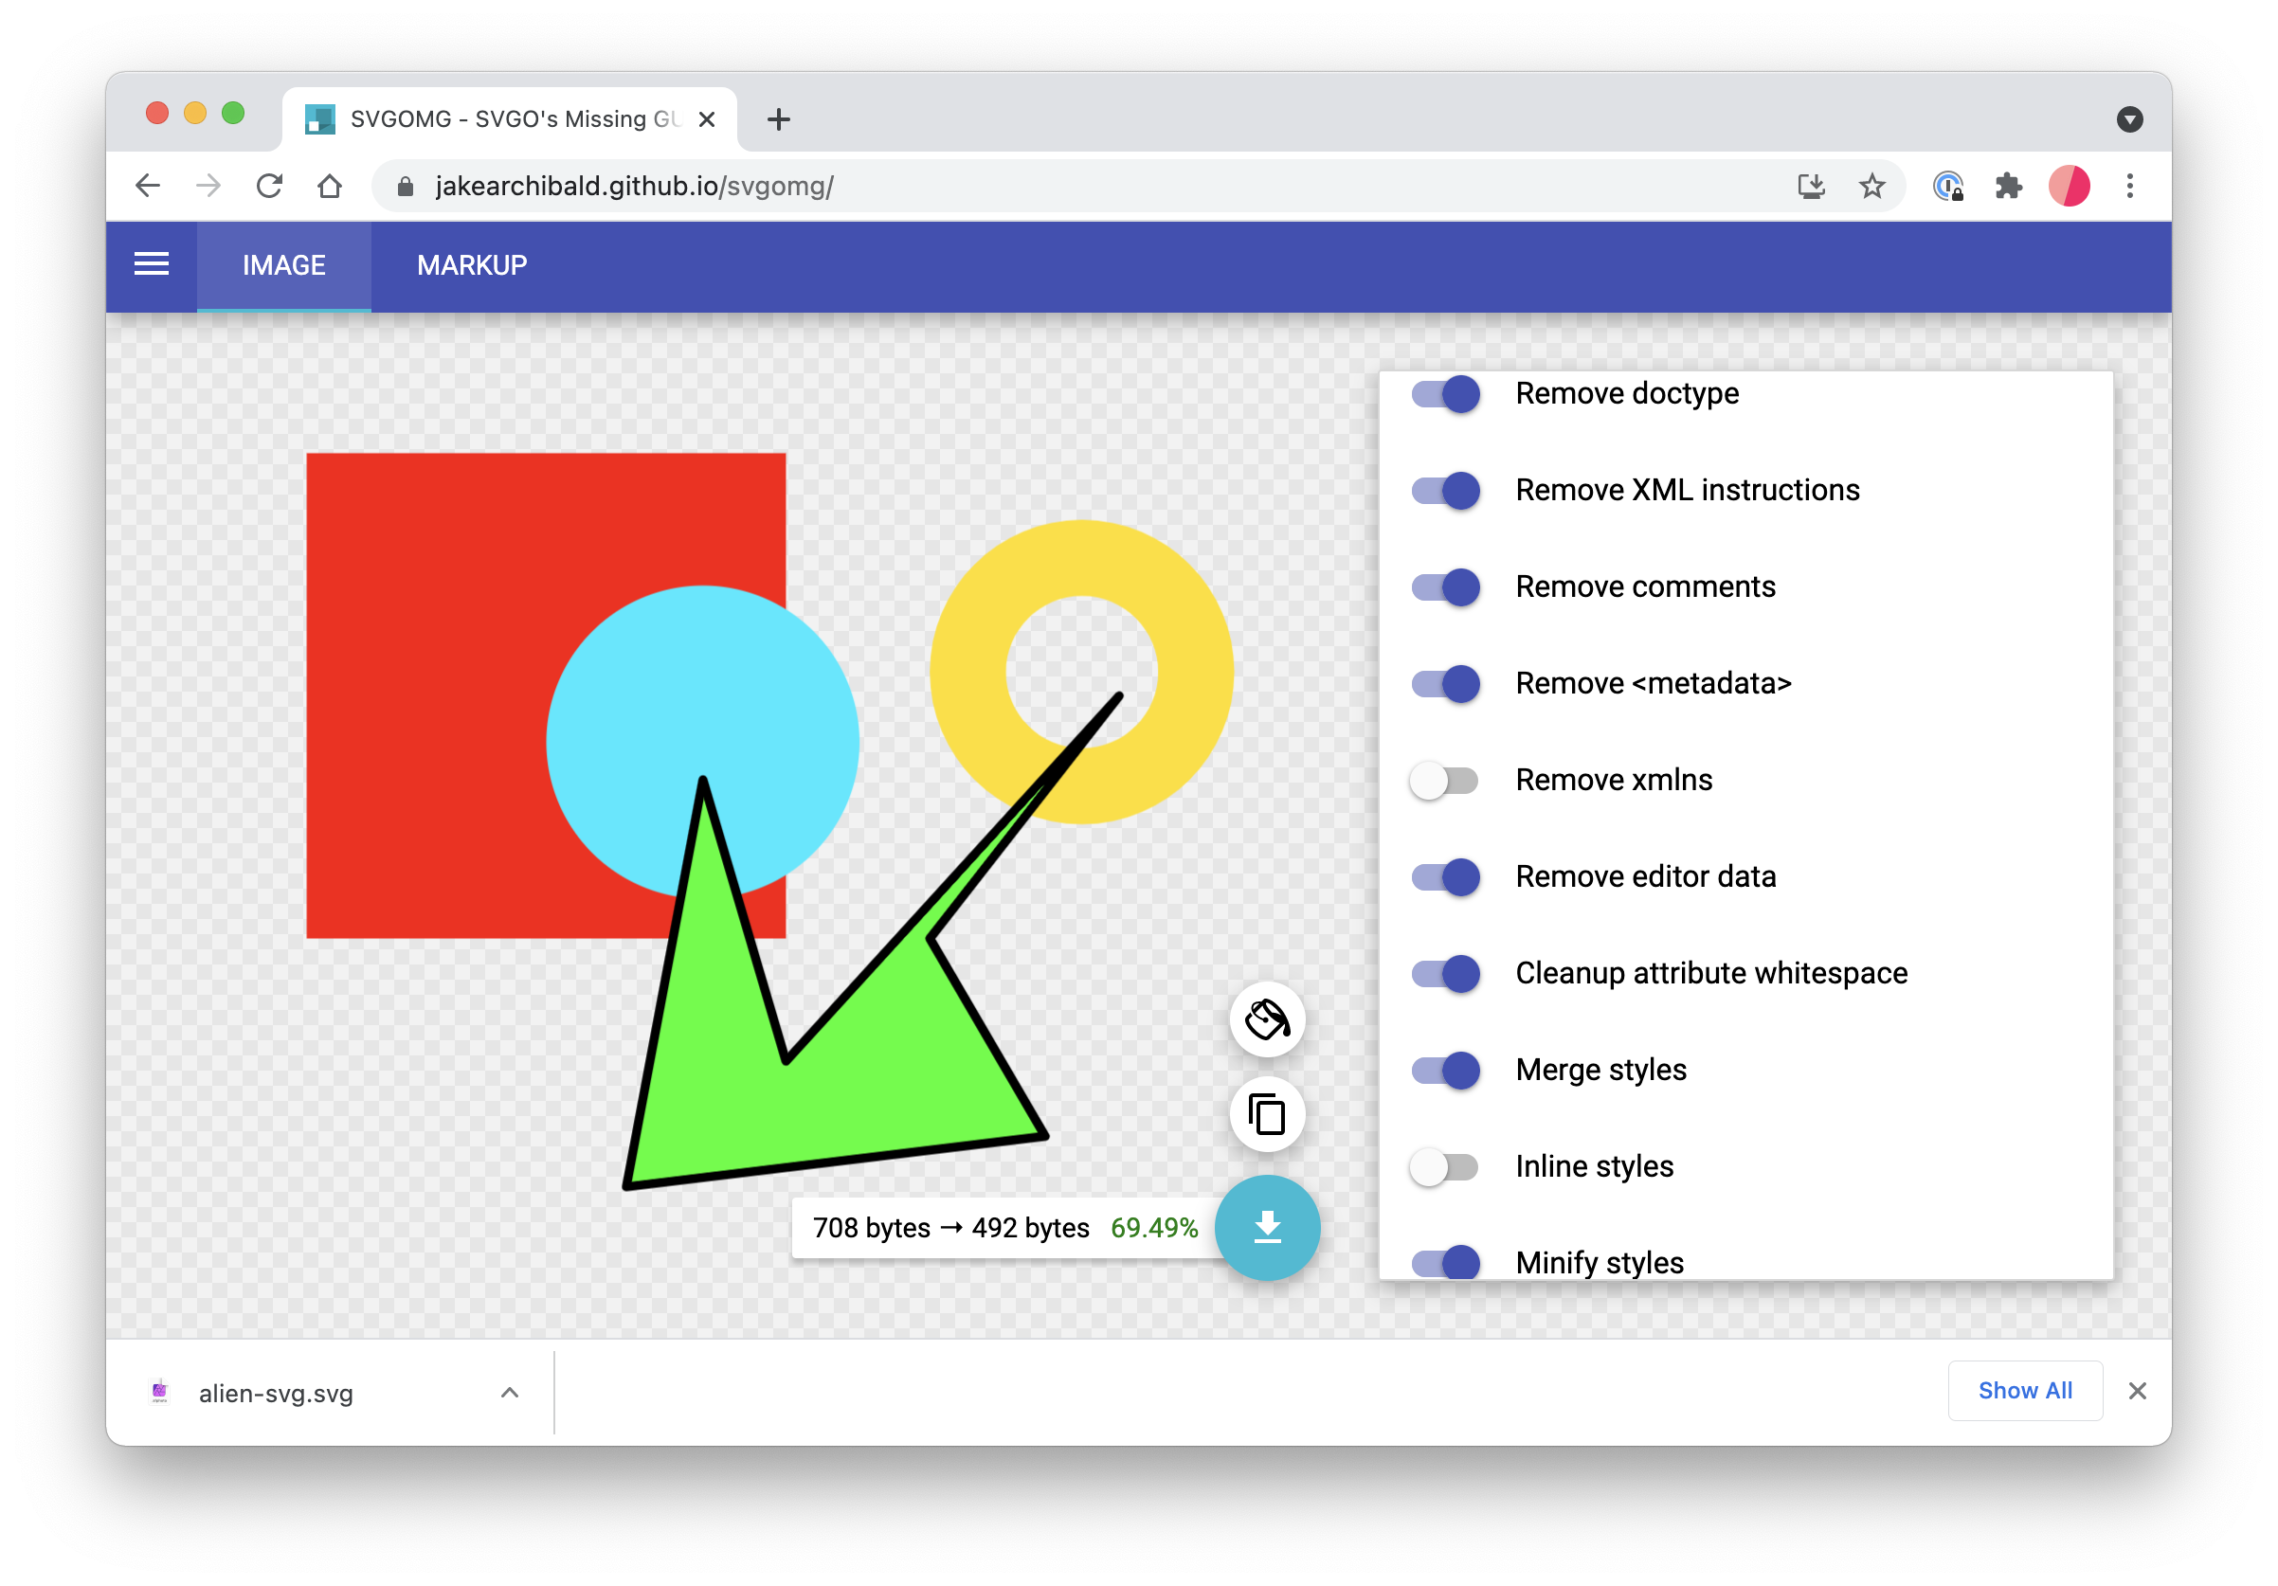Switch to the IMAGE tab

[283, 266]
